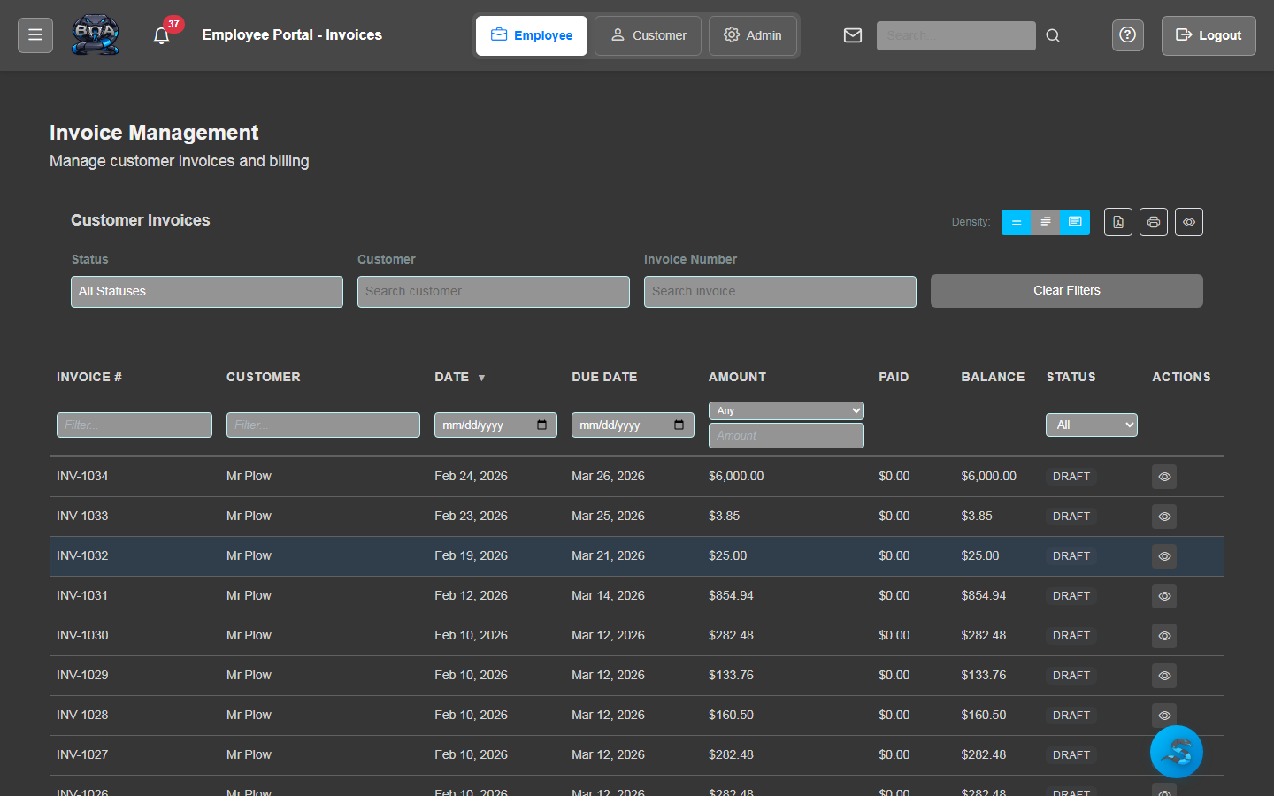The image size is (1274, 796).
Task: Open the Admin section
Action: [753, 35]
